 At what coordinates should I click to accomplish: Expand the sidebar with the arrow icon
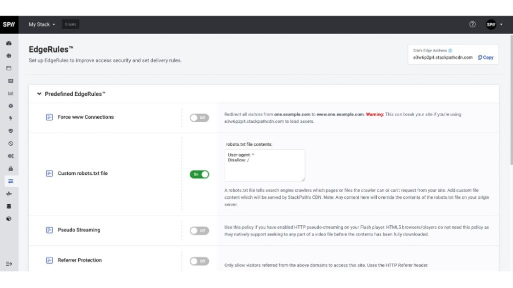9,264
